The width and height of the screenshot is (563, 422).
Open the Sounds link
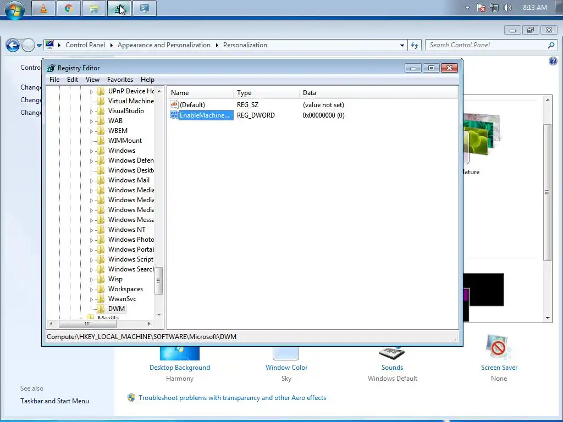[x=392, y=368]
